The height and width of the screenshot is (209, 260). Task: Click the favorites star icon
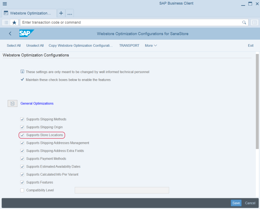click(14, 22)
